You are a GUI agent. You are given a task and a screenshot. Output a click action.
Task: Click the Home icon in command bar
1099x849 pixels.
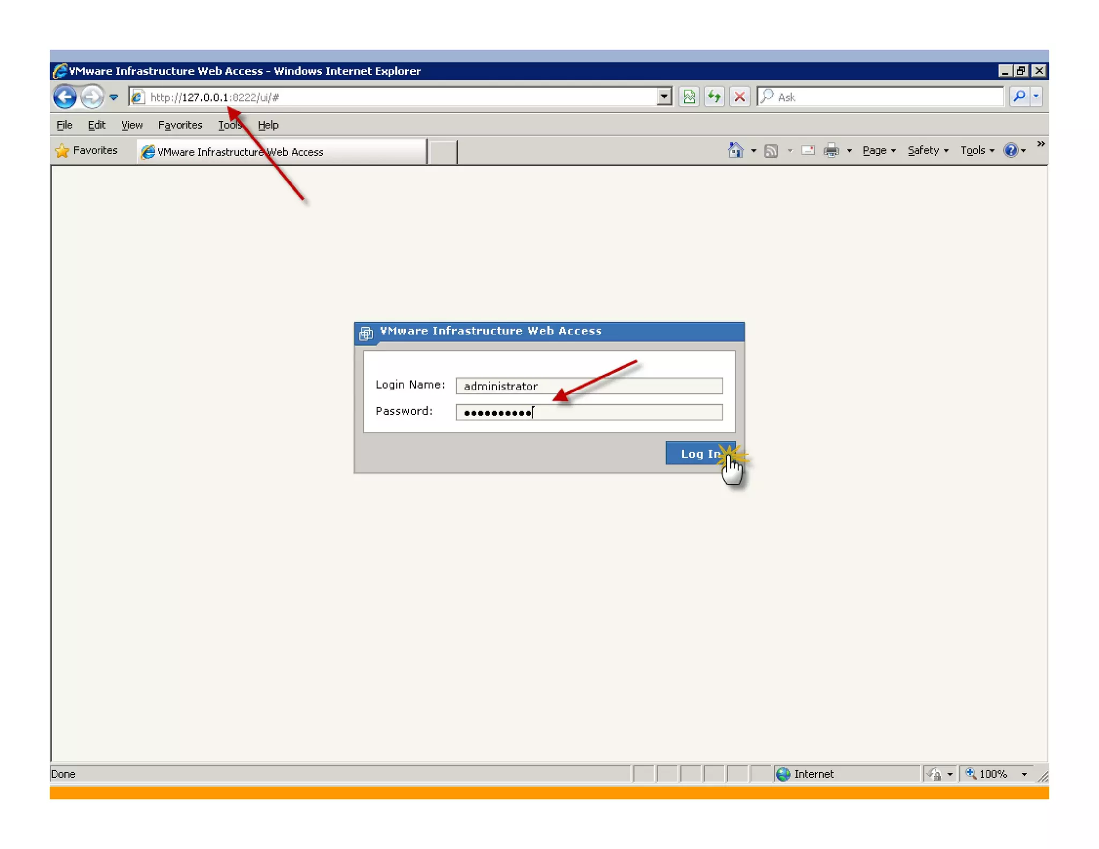pyautogui.click(x=735, y=151)
